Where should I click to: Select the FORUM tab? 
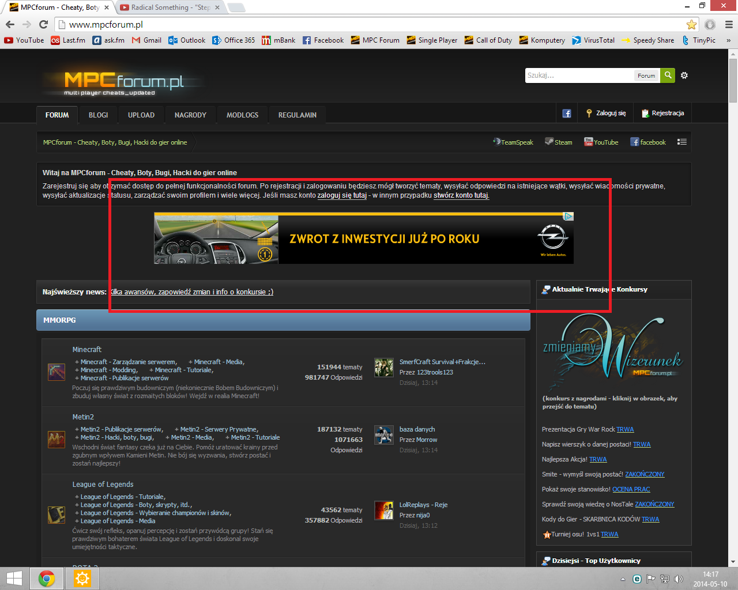click(x=57, y=115)
